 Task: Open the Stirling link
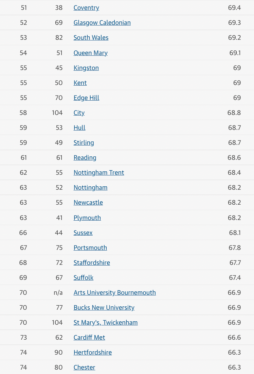tap(84, 143)
